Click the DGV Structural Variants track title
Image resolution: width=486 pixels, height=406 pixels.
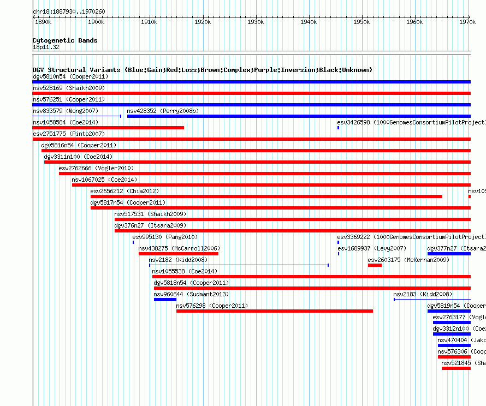[203, 70]
